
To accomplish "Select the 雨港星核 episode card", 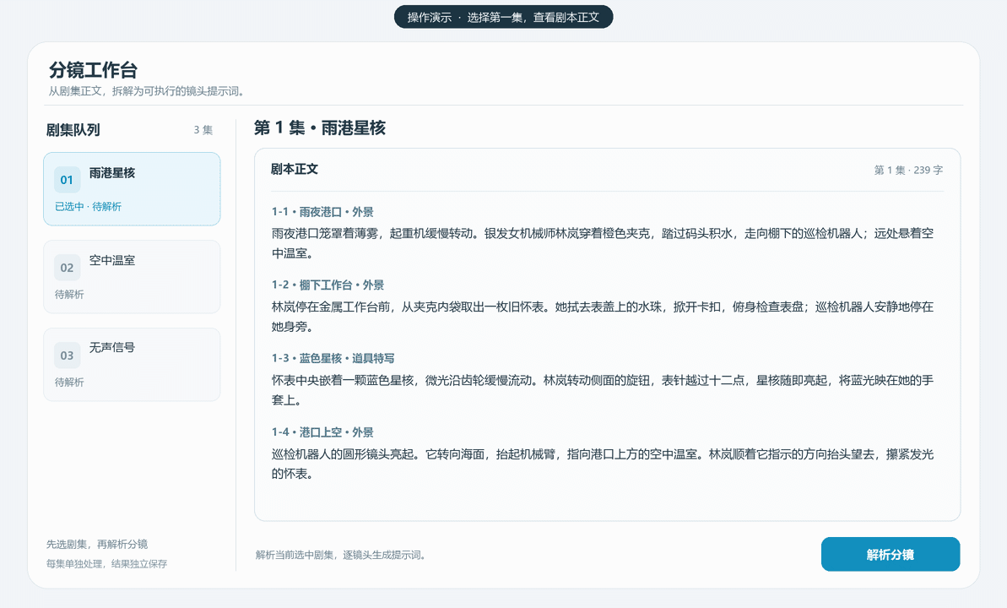I will [x=132, y=189].
